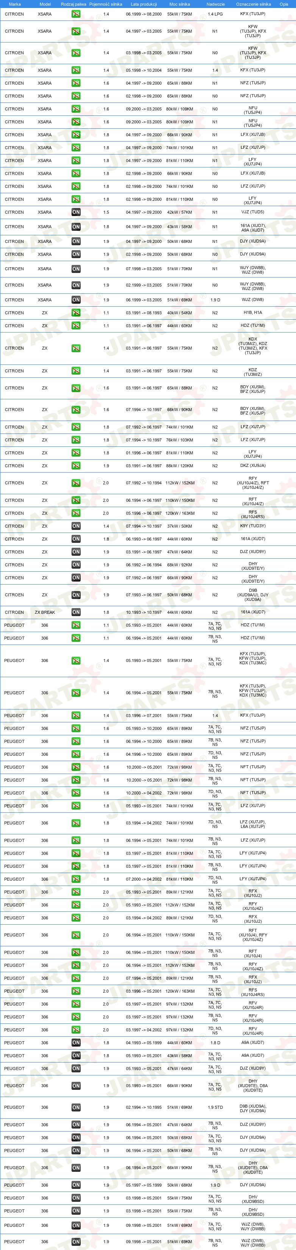Image resolution: width=296 pixels, height=1250 pixels.
Task: Click the 10.1993 -> 10.1997 production years
Action: (x=144, y=612)
